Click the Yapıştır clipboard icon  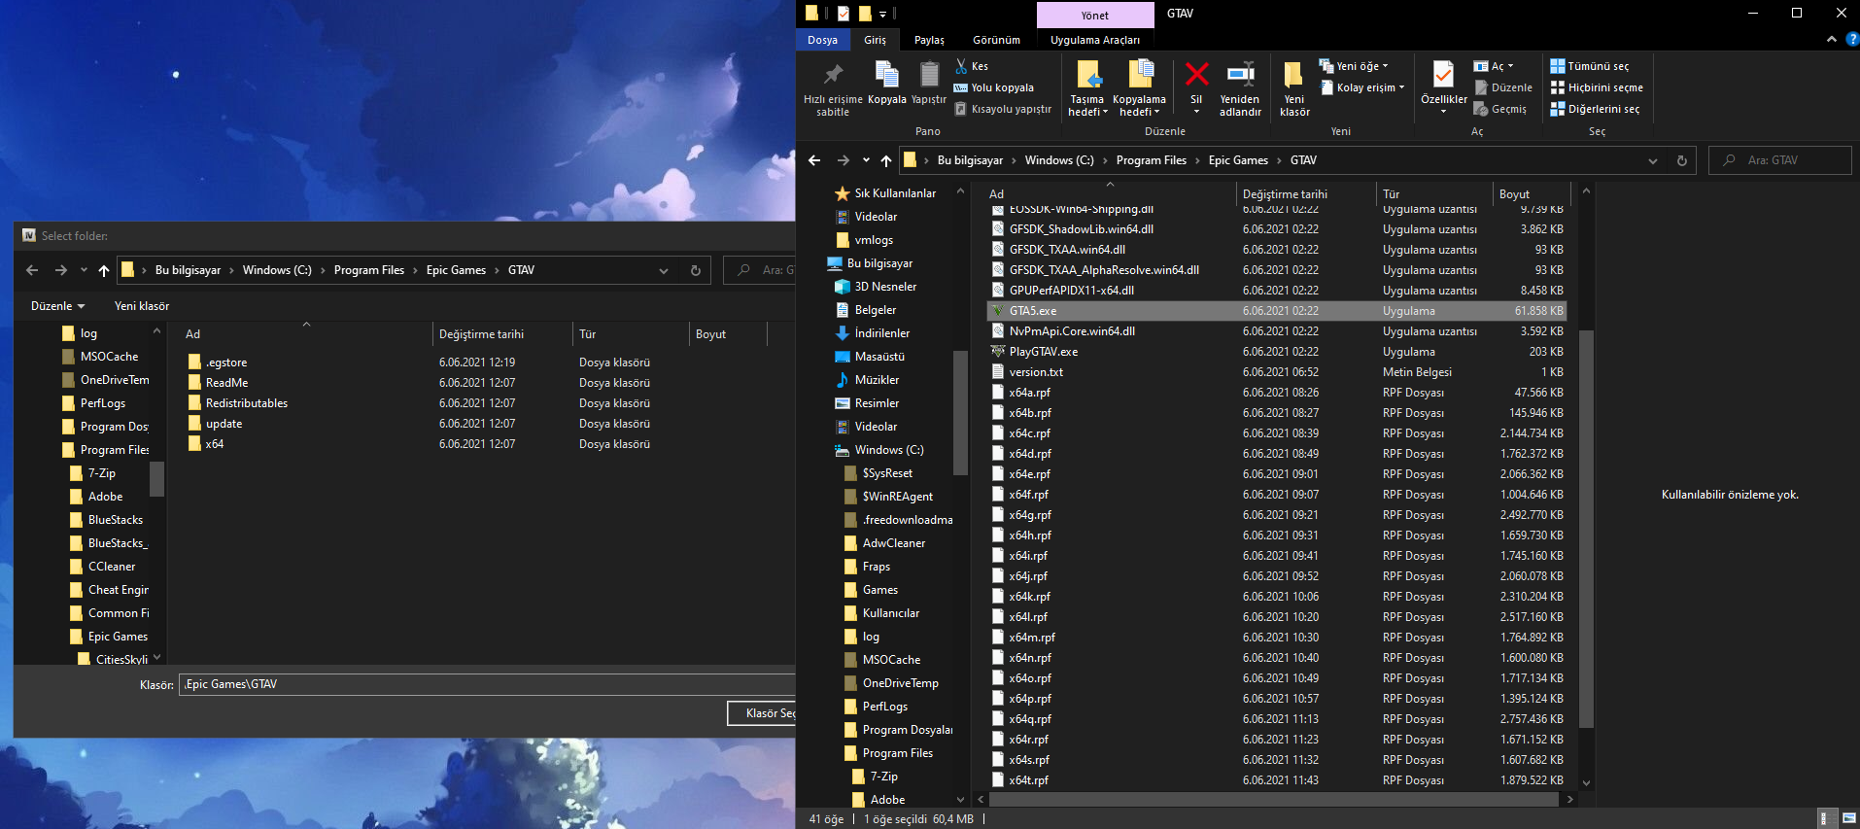tap(928, 84)
